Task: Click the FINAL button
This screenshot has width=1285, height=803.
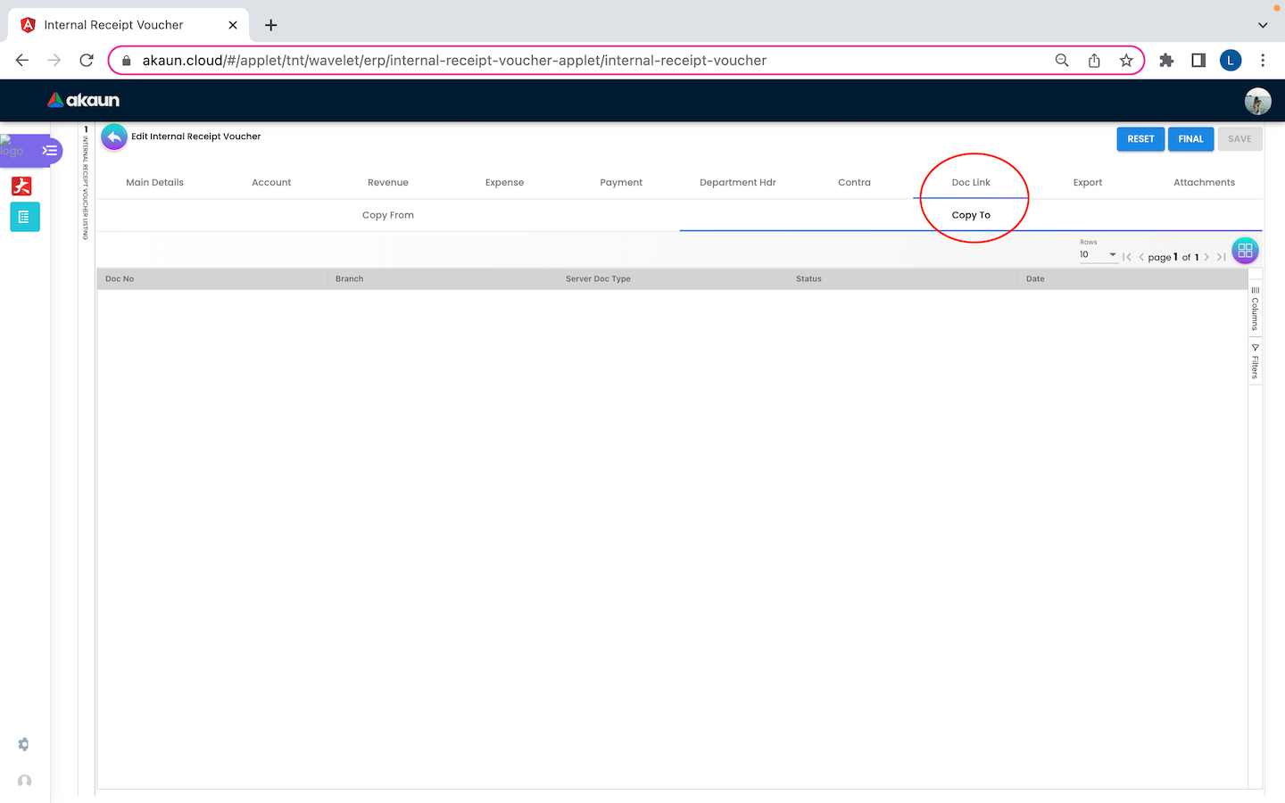Action: tap(1190, 139)
